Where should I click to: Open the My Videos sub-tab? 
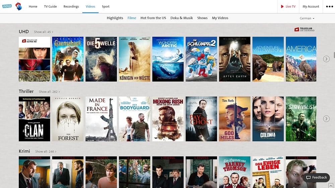point(220,18)
